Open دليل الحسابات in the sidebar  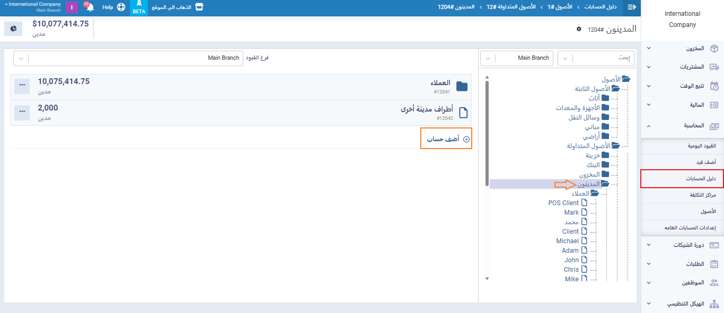pos(682,179)
